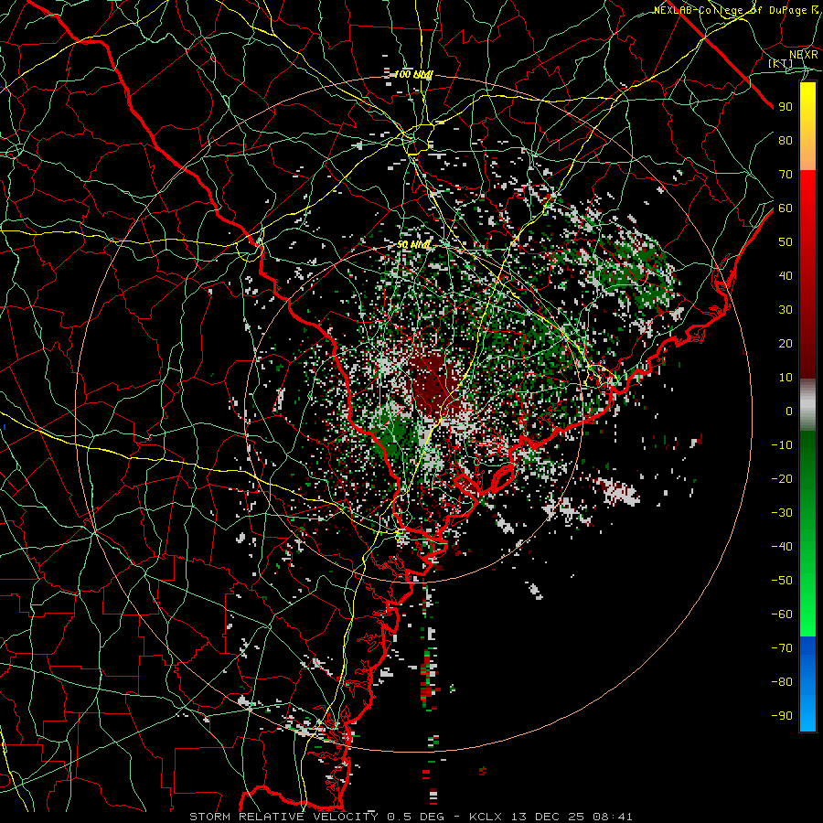Screen dimensions: 823x823
Task: Click the positive 40 scale value
Action: coord(786,276)
